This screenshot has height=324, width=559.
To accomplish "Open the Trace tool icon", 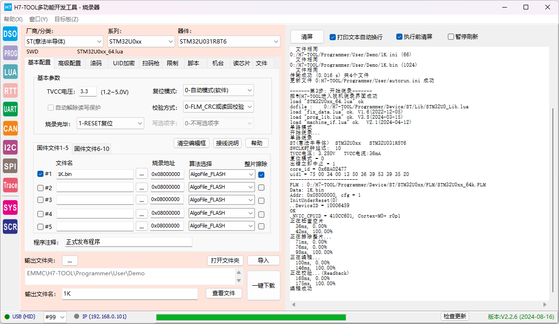I will pos(10,185).
